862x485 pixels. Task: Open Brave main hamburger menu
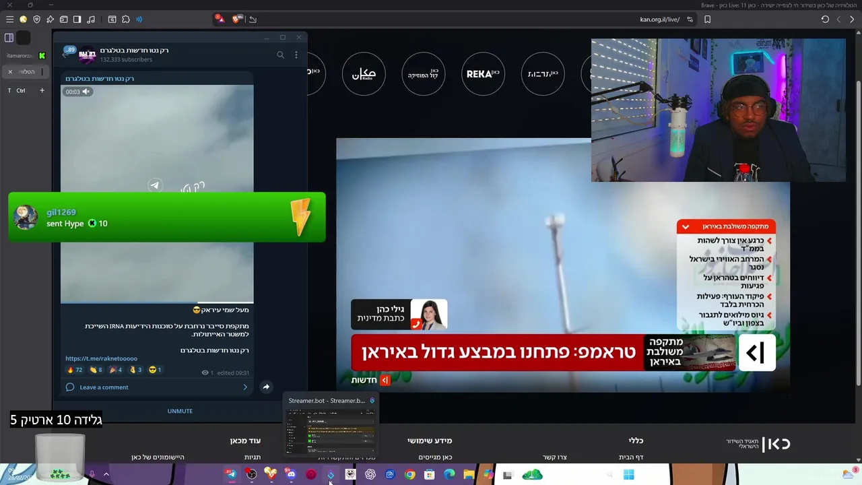pyautogui.click(x=9, y=20)
